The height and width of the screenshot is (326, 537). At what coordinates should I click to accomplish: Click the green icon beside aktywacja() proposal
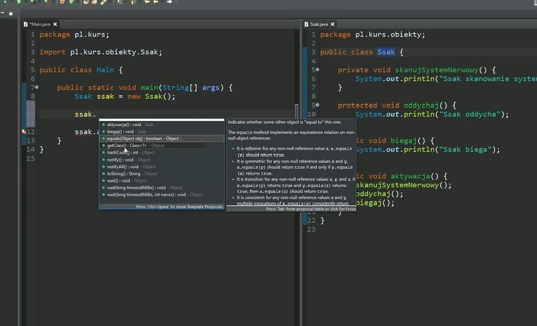click(104, 125)
